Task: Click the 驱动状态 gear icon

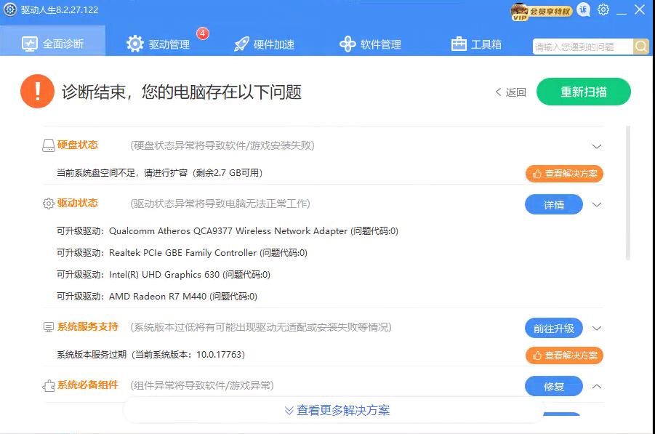Action: point(49,204)
